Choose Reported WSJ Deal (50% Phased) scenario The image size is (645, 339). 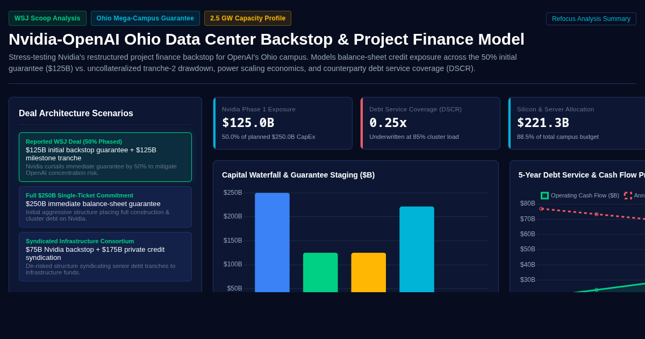[105, 157]
